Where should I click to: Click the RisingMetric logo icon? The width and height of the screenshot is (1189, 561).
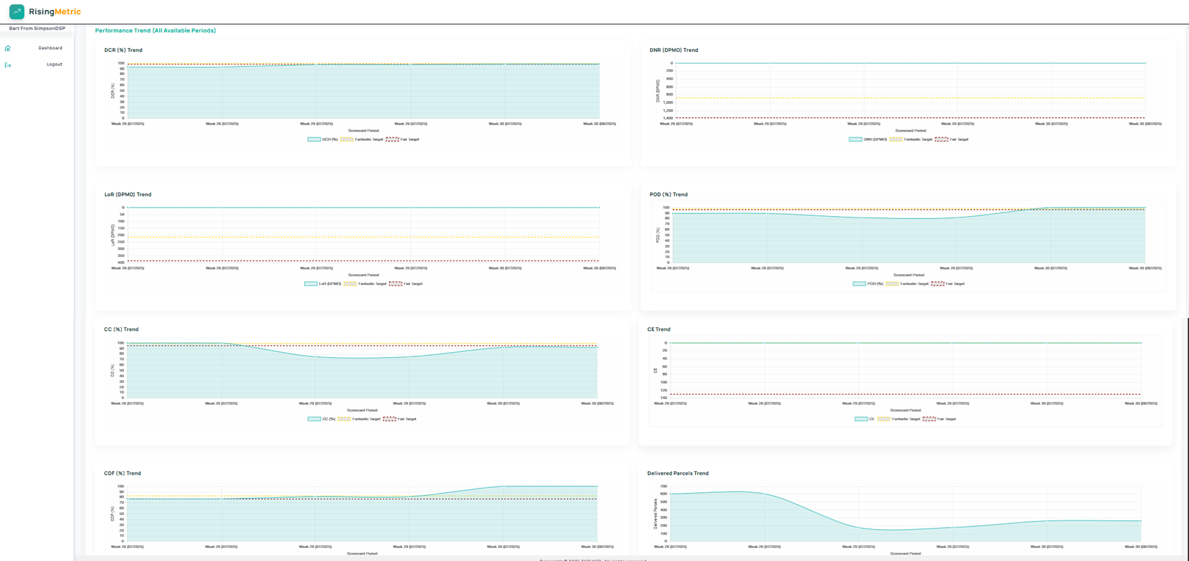17,12
